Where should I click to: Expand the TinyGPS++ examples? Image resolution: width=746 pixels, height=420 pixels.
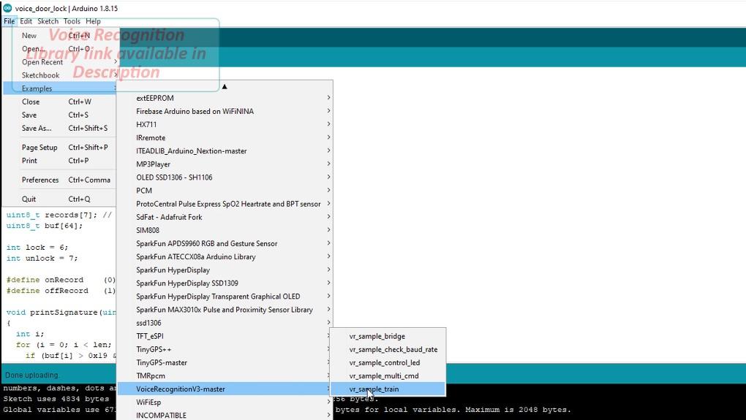click(225, 349)
